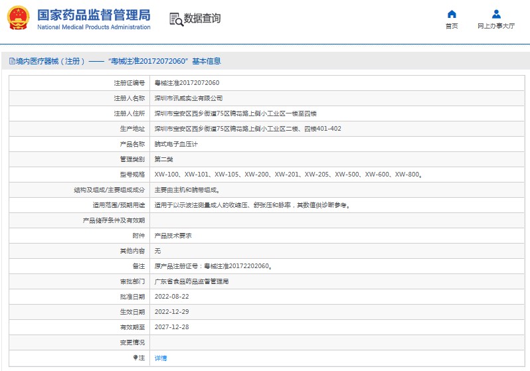Viewport: 530px width, 371px height.
Task: Select 第二类 management category value
Action: click(163, 159)
